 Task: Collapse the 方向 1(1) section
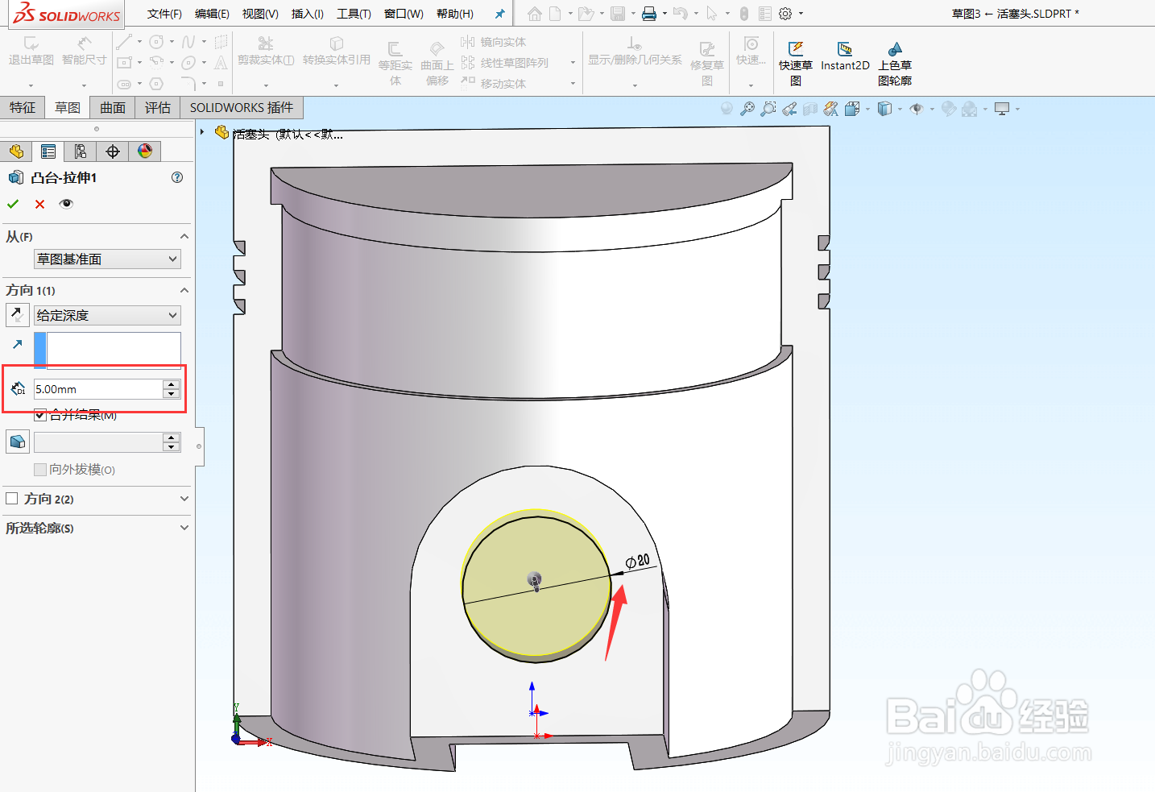tap(184, 289)
